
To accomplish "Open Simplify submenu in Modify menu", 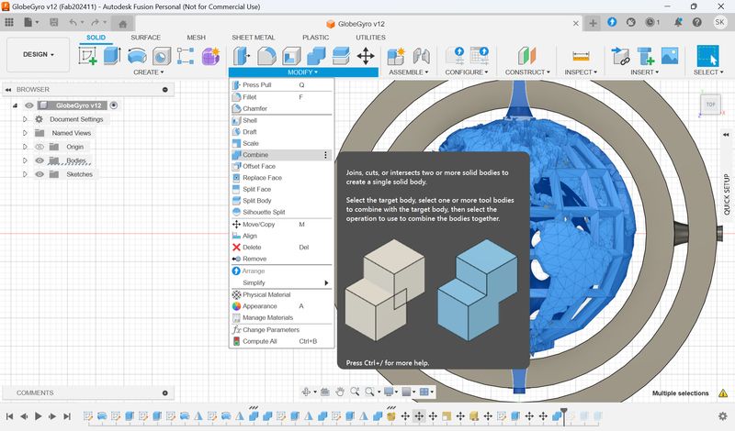I will [x=281, y=282].
